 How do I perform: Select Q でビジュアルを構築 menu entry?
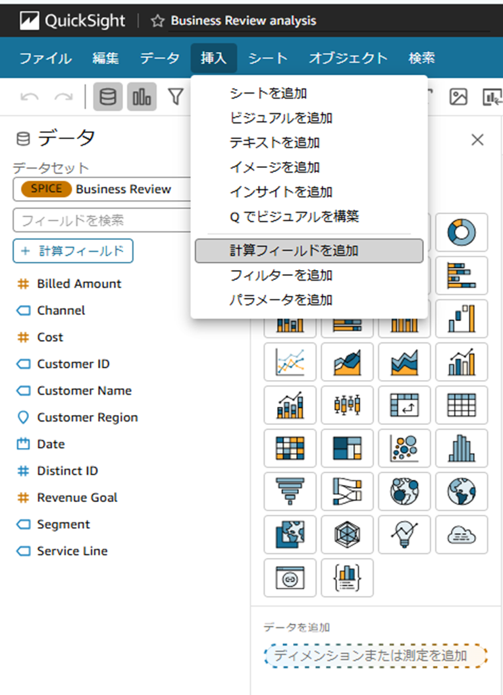click(x=309, y=217)
